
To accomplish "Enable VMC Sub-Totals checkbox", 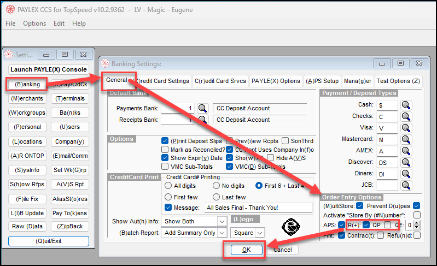I will tap(165, 167).
